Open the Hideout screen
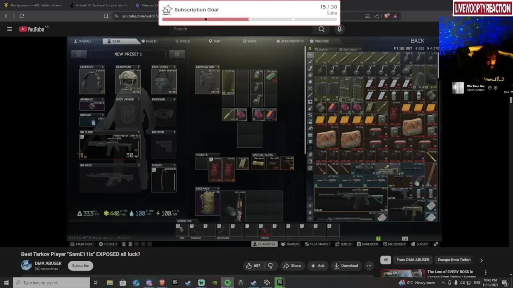Image resolution: width=513 pixels, height=288 pixels. tap(108, 244)
